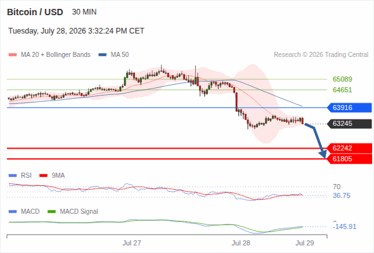Image resolution: width=374 pixels, height=253 pixels.
Task: Click the MACD blue legend swatch
Action: [13, 212]
